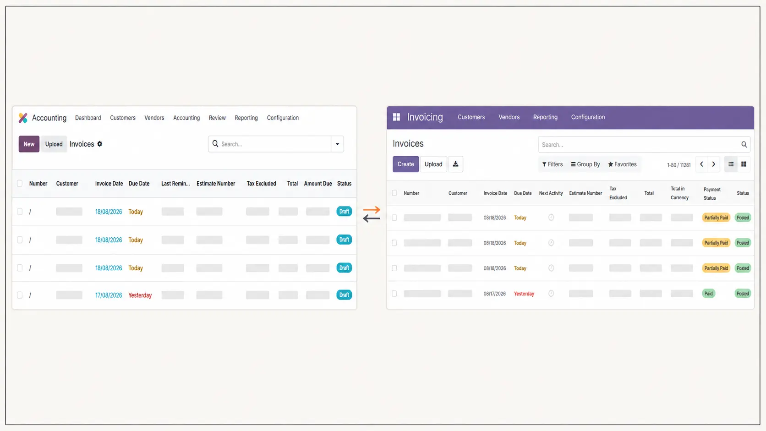Viewport: 766px width, 431px height.
Task: Sort by Payment Status column in Invoicing
Action: click(712, 193)
